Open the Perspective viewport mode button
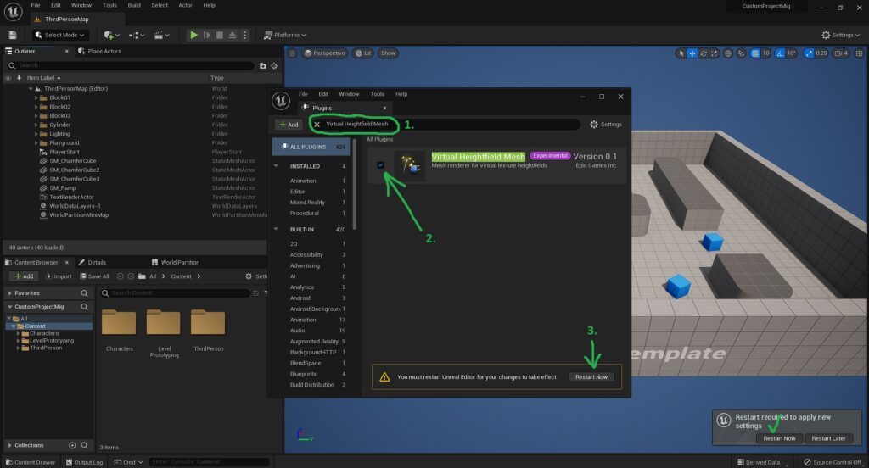The width and height of the screenshot is (869, 468). pyautogui.click(x=325, y=53)
